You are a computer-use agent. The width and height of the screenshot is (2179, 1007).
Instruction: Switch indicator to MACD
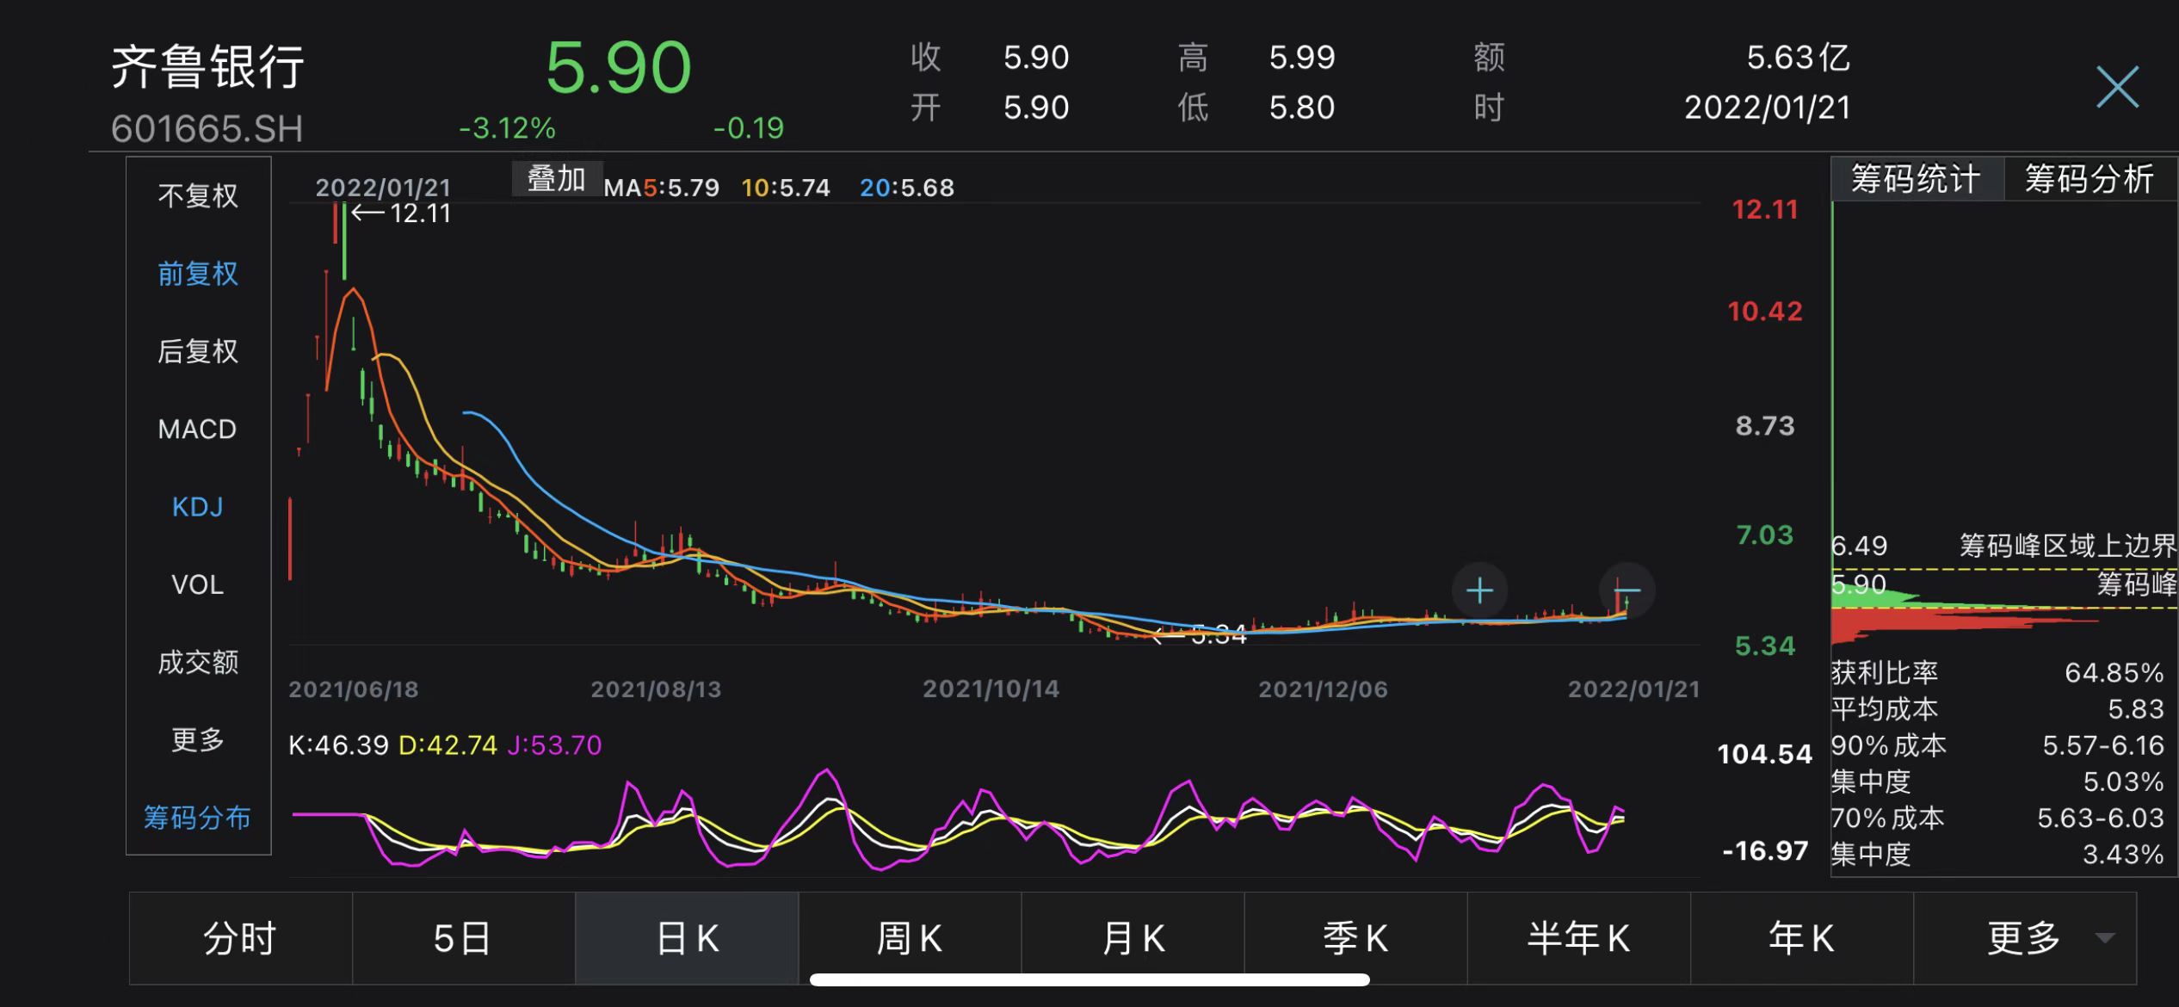[x=198, y=429]
